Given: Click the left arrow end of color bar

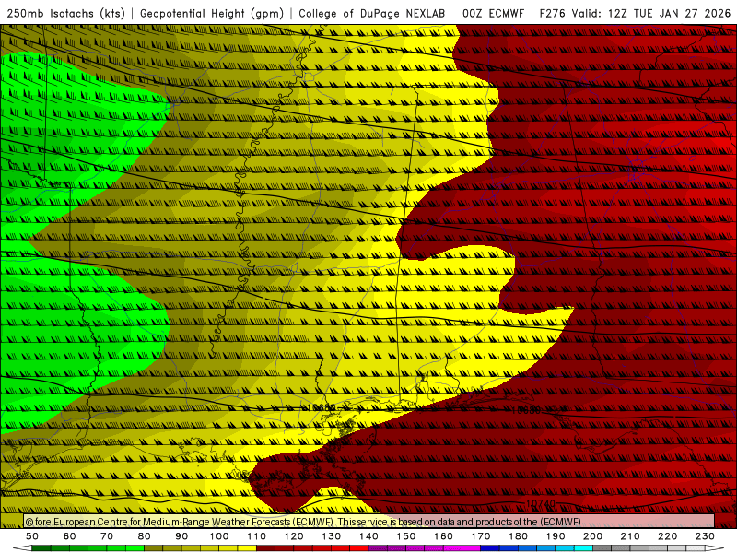Looking at the screenshot, I should (x=21, y=548).
